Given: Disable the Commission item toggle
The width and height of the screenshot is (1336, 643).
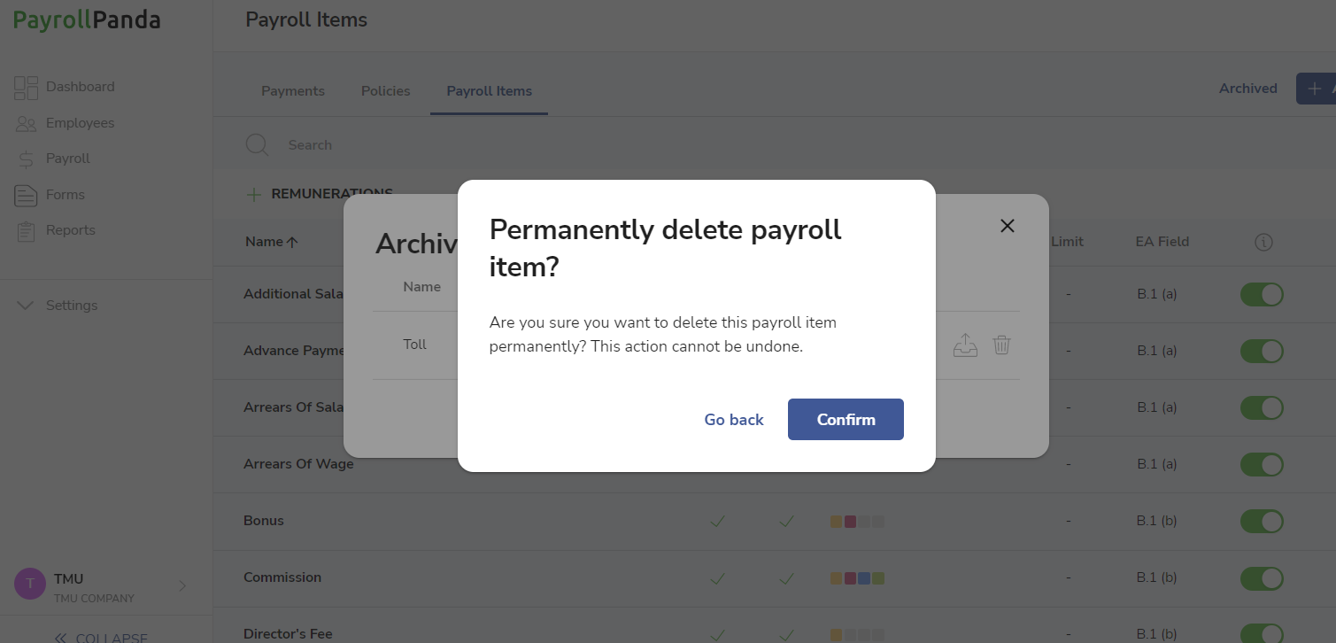Looking at the screenshot, I should pyautogui.click(x=1262, y=577).
